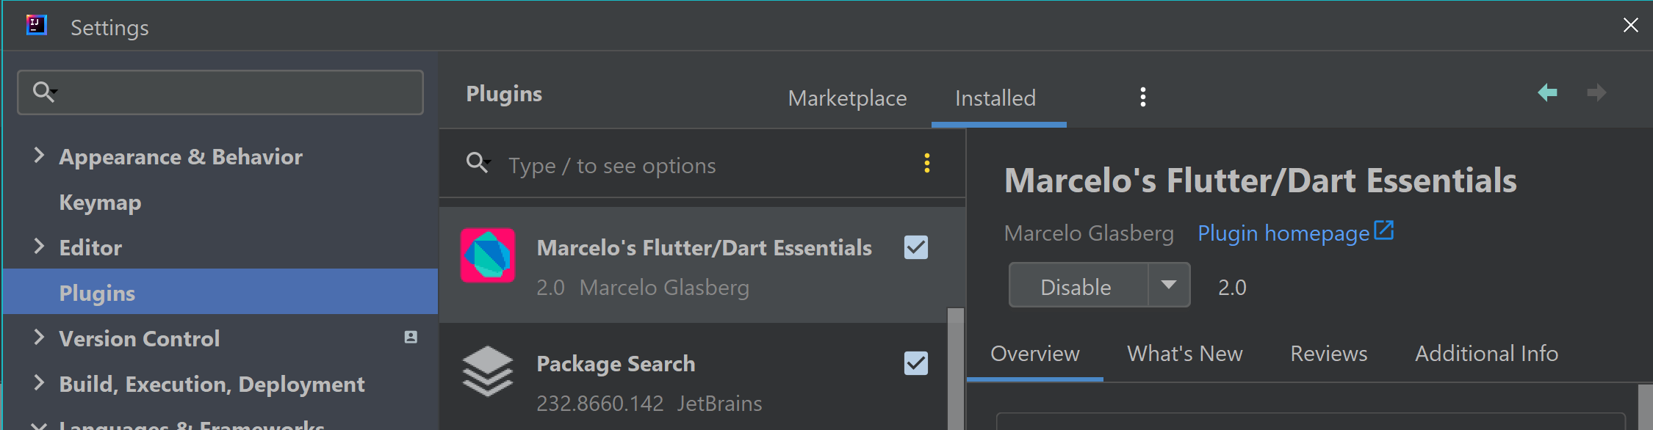Open the Reviews tab
1653x430 pixels.
coord(1329,354)
